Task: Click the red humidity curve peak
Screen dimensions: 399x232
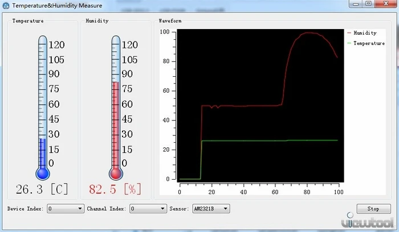Action: coord(308,33)
